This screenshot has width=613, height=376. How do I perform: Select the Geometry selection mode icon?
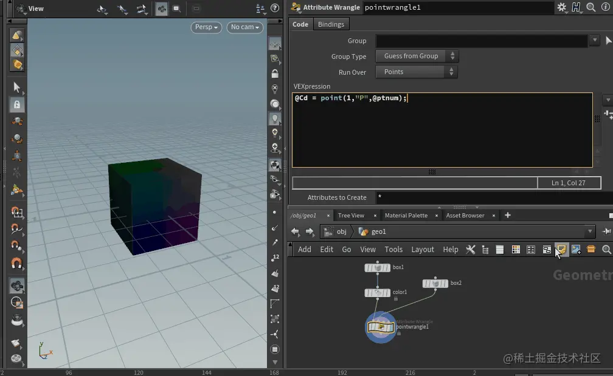click(x=17, y=50)
